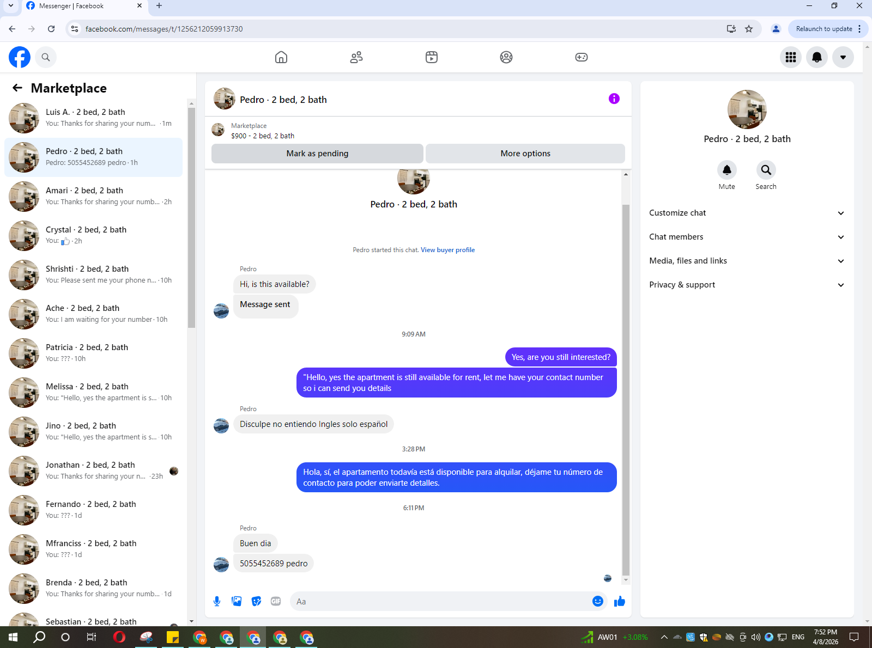Mute the Pedro conversation
Image resolution: width=872 pixels, height=648 pixels.
pyautogui.click(x=727, y=170)
